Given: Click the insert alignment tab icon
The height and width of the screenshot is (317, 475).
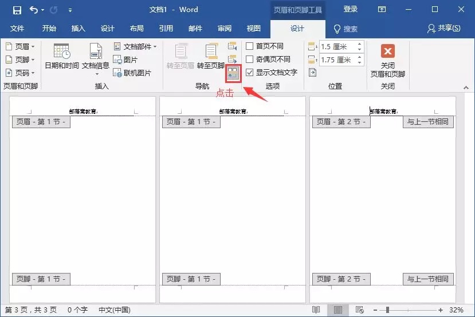Looking at the screenshot, I should coord(312,73).
